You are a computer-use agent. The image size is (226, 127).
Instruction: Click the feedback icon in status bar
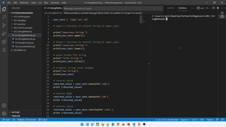[217, 120]
